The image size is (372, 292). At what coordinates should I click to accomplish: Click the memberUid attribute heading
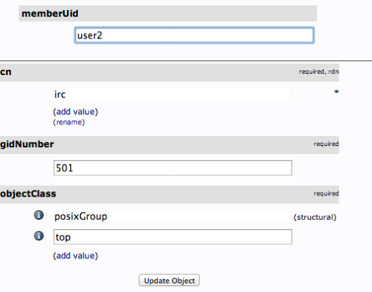coord(50,14)
